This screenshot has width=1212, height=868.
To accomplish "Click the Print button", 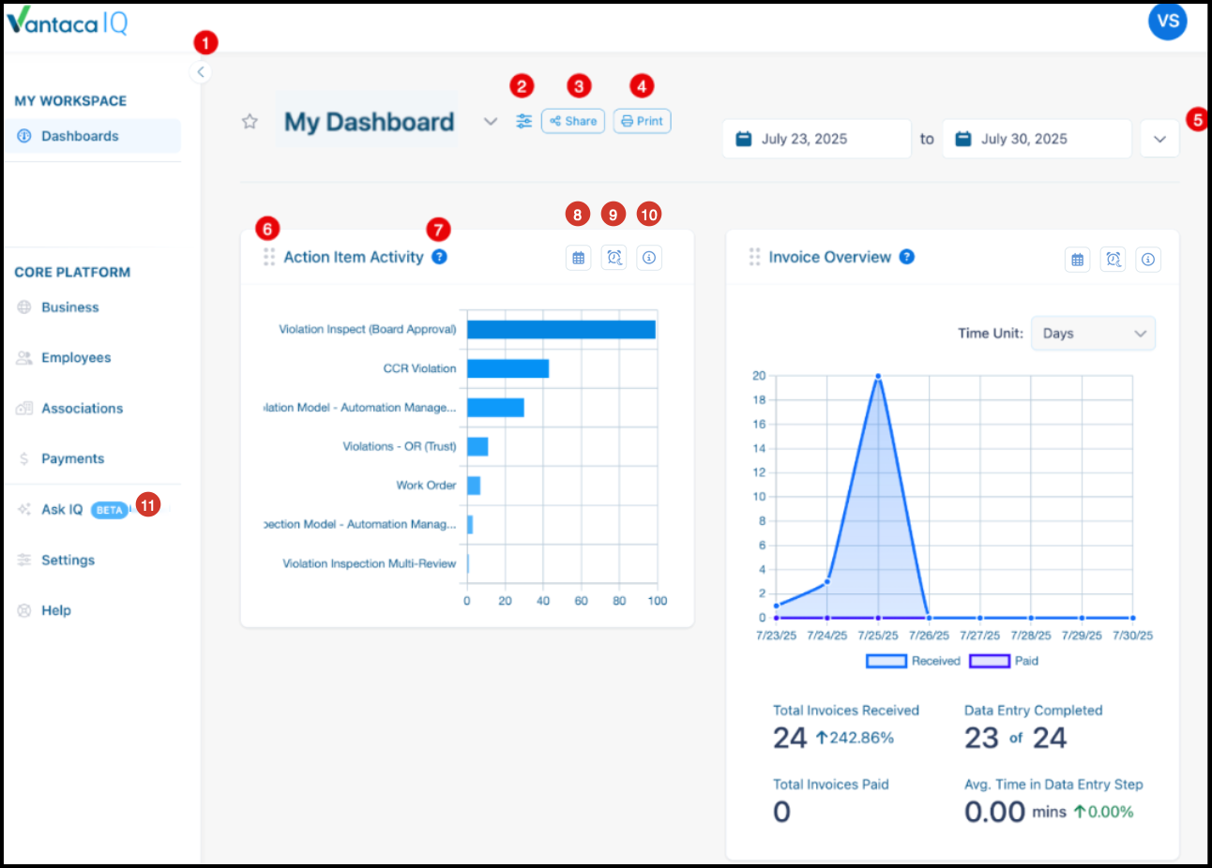I will click(643, 121).
